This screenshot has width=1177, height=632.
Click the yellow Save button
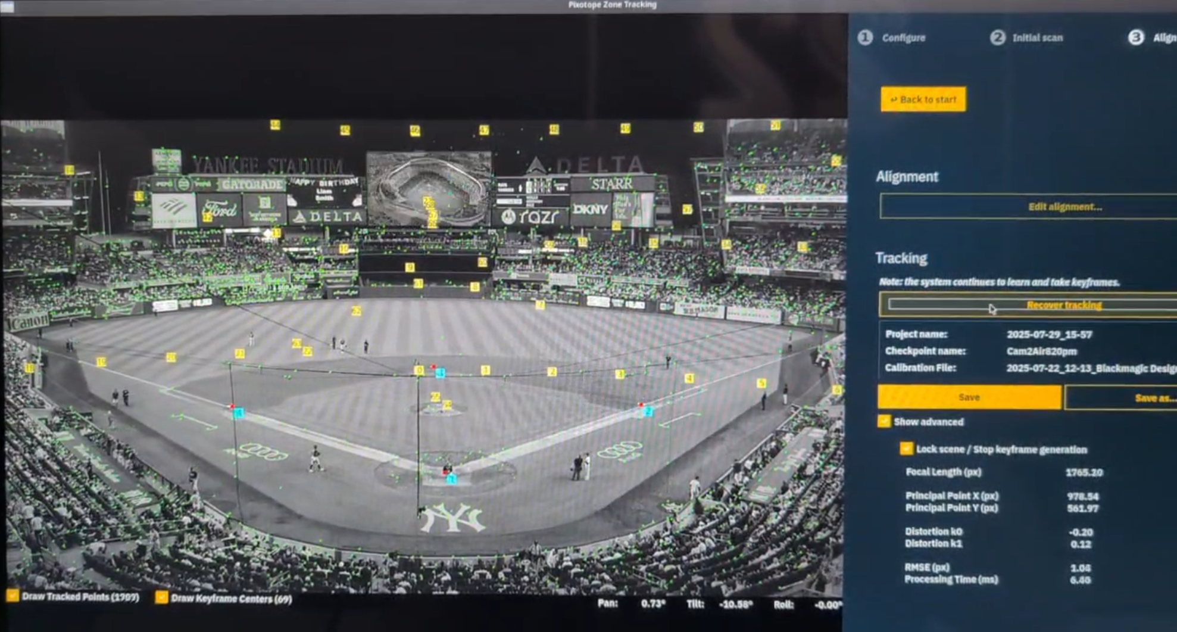tap(969, 397)
